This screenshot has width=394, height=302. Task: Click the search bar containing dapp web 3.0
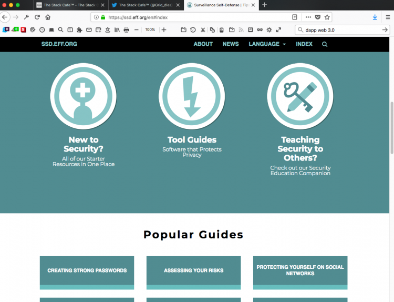(x=342, y=30)
